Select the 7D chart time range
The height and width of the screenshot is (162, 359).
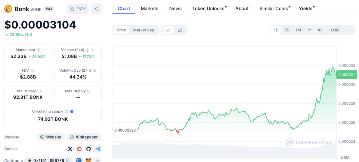[287, 30]
